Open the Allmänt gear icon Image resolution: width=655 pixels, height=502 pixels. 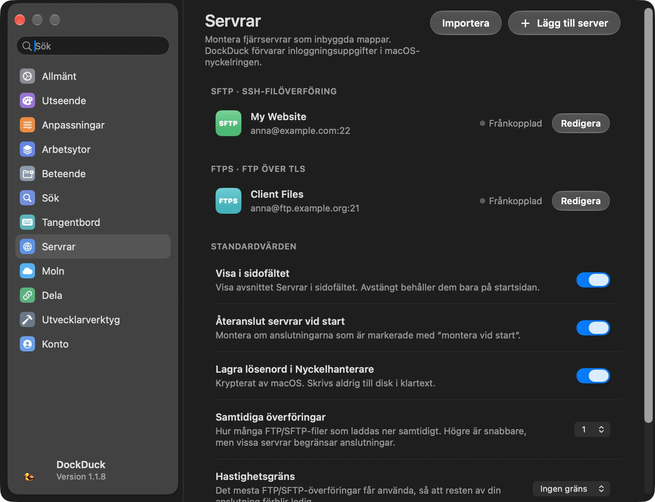point(27,76)
